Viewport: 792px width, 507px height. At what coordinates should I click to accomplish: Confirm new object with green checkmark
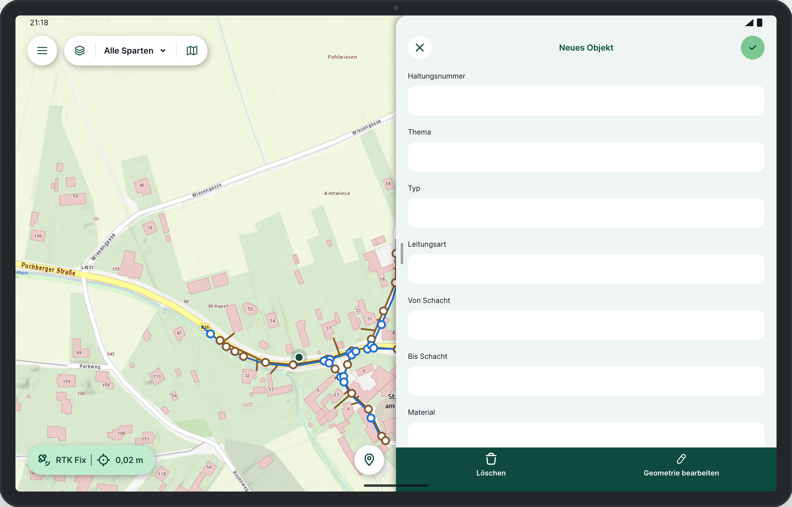pos(752,48)
